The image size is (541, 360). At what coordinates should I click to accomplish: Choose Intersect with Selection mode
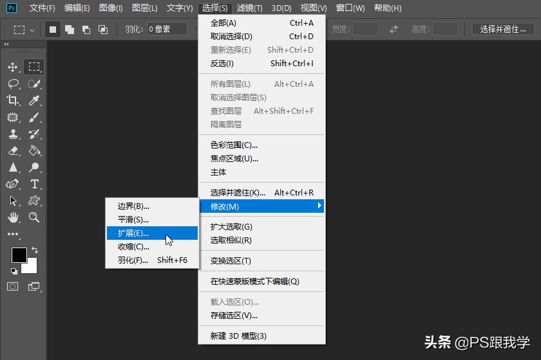pos(103,30)
